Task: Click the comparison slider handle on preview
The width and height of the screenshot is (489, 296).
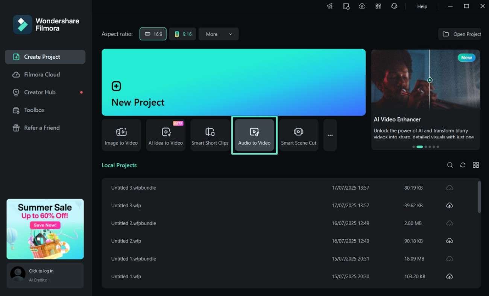Action: [430, 80]
